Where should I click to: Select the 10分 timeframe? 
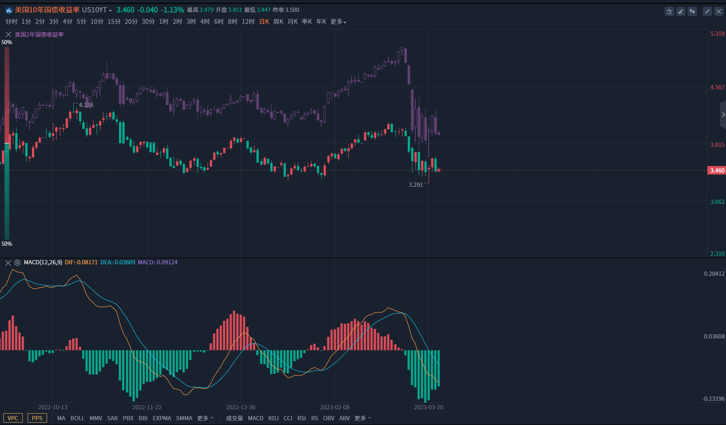pos(97,22)
